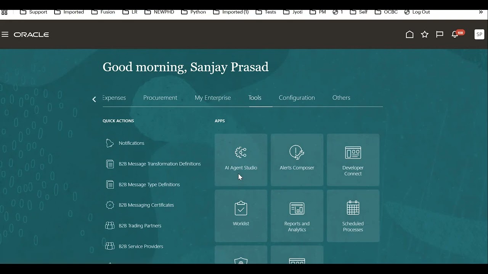
Task: Open OCBC bookmark folder
Action: 386,12
